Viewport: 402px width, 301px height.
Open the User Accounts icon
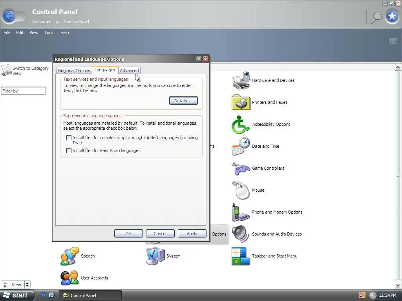tap(69, 278)
